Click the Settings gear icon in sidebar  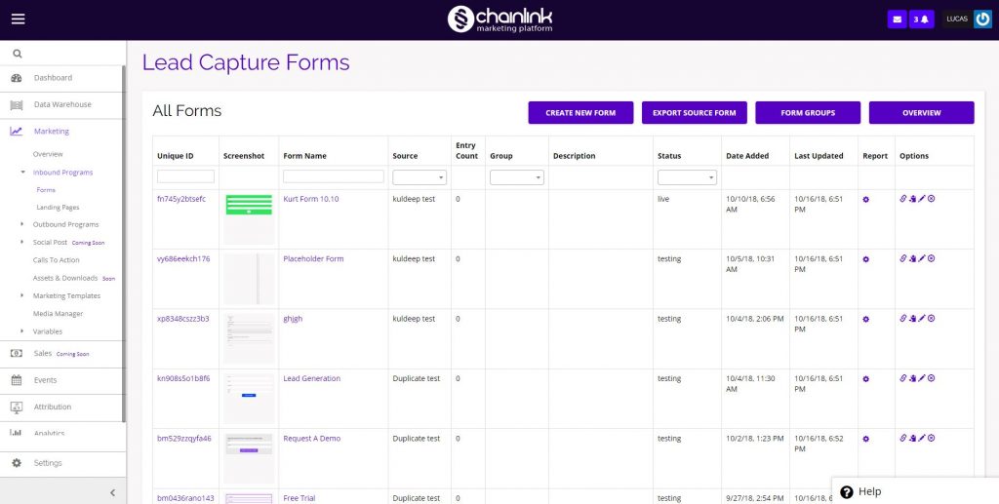(17, 463)
